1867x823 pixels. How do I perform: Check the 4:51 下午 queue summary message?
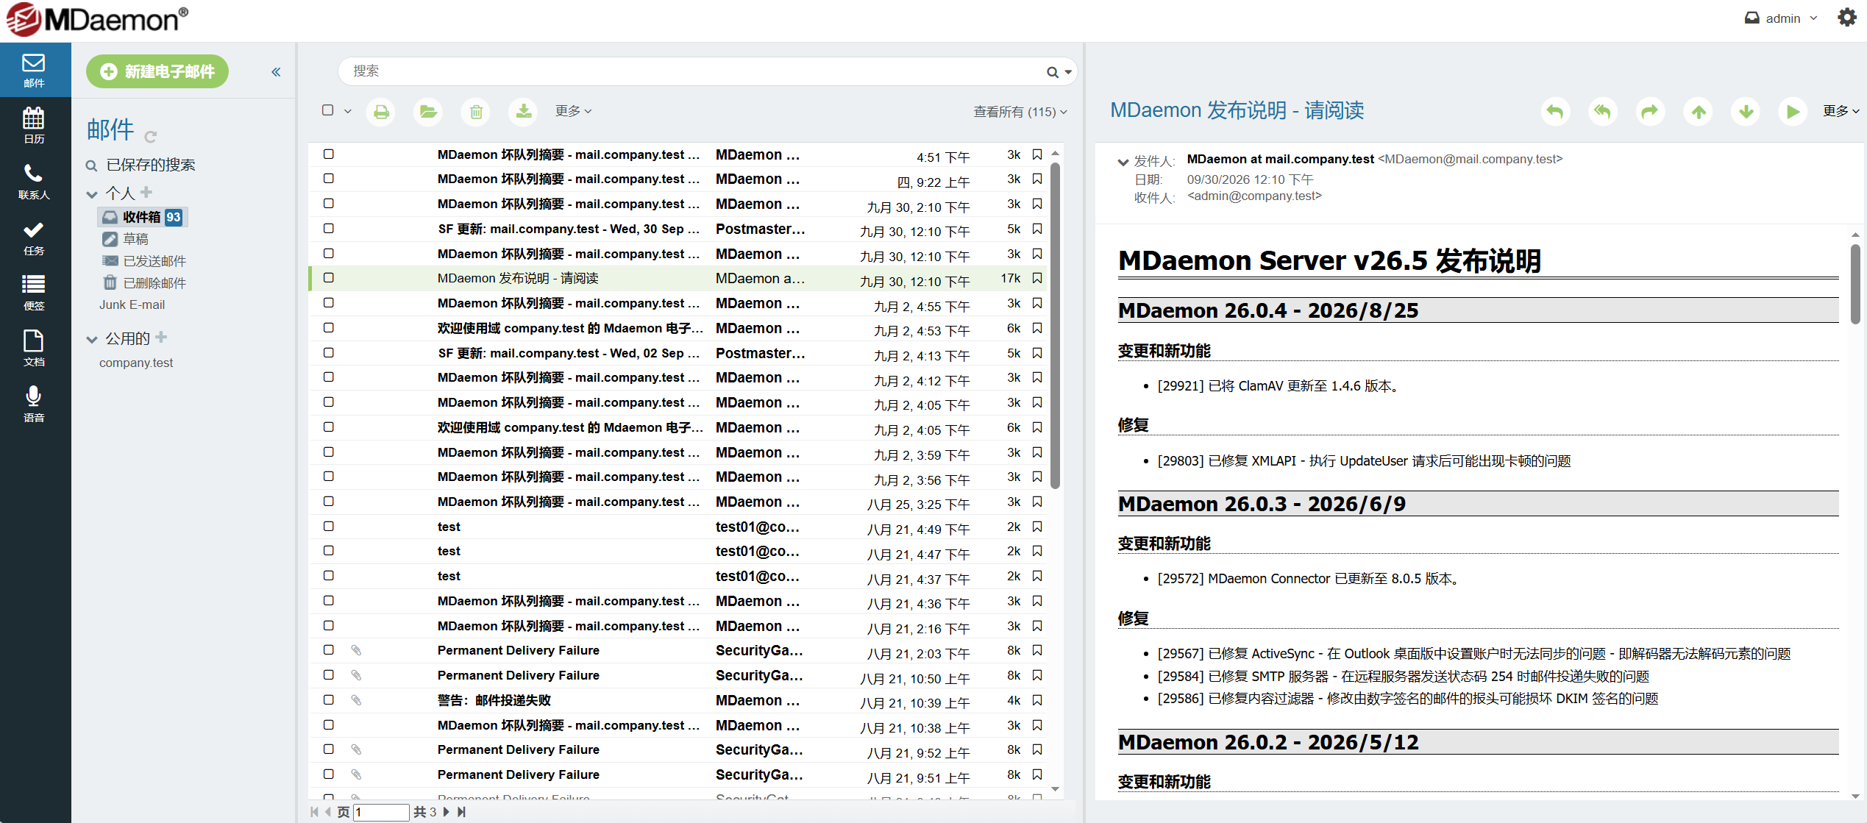(x=329, y=154)
